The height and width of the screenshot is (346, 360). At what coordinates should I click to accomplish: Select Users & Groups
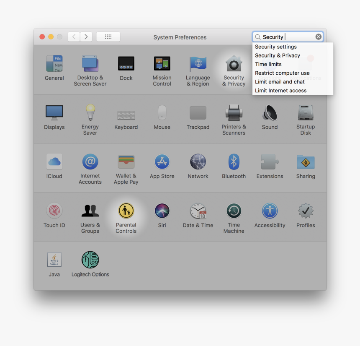click(90, 211)
